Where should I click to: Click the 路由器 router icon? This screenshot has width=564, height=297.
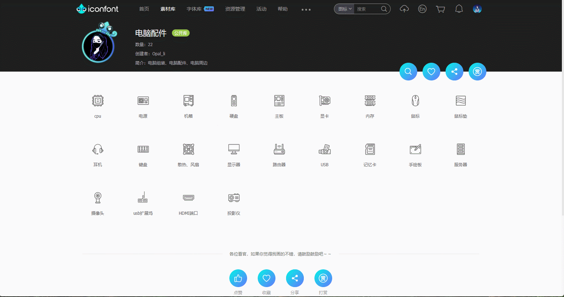(x=279, y=150)
